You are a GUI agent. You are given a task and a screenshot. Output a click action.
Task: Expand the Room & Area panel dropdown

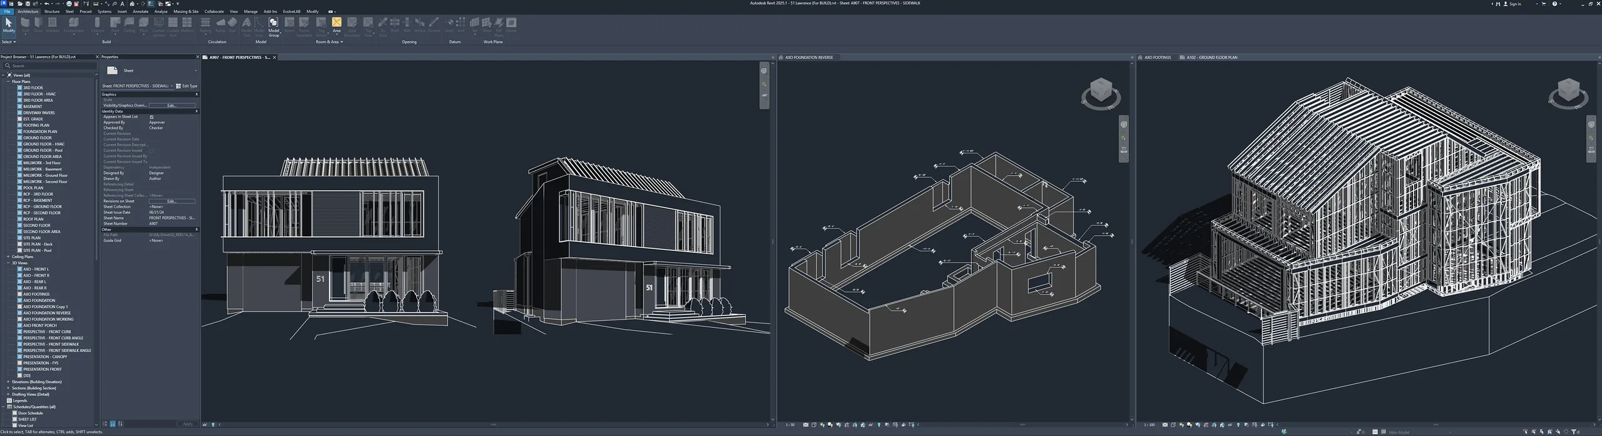(x=329, y=42)
